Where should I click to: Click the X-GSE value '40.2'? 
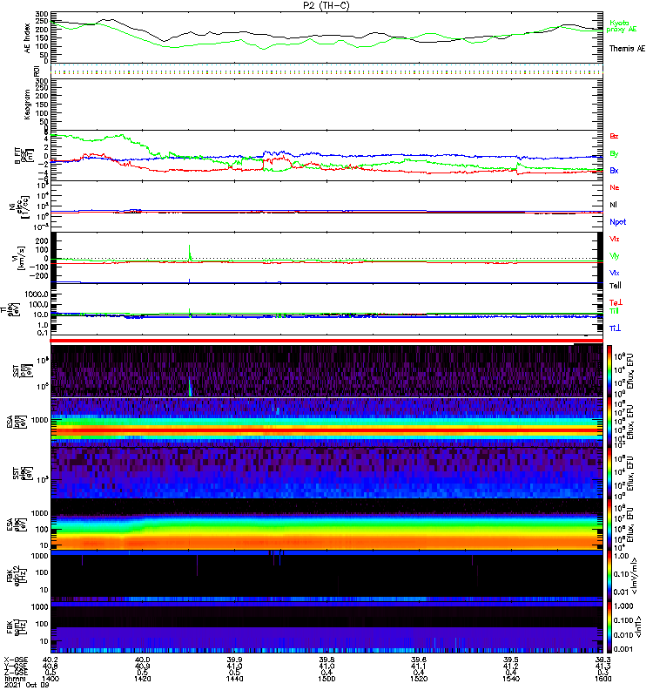click(x=50, y=660)
